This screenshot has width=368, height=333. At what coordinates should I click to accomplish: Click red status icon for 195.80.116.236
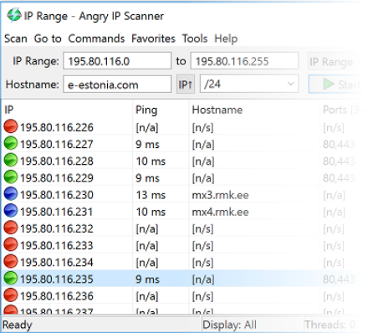tap(11, 295)
